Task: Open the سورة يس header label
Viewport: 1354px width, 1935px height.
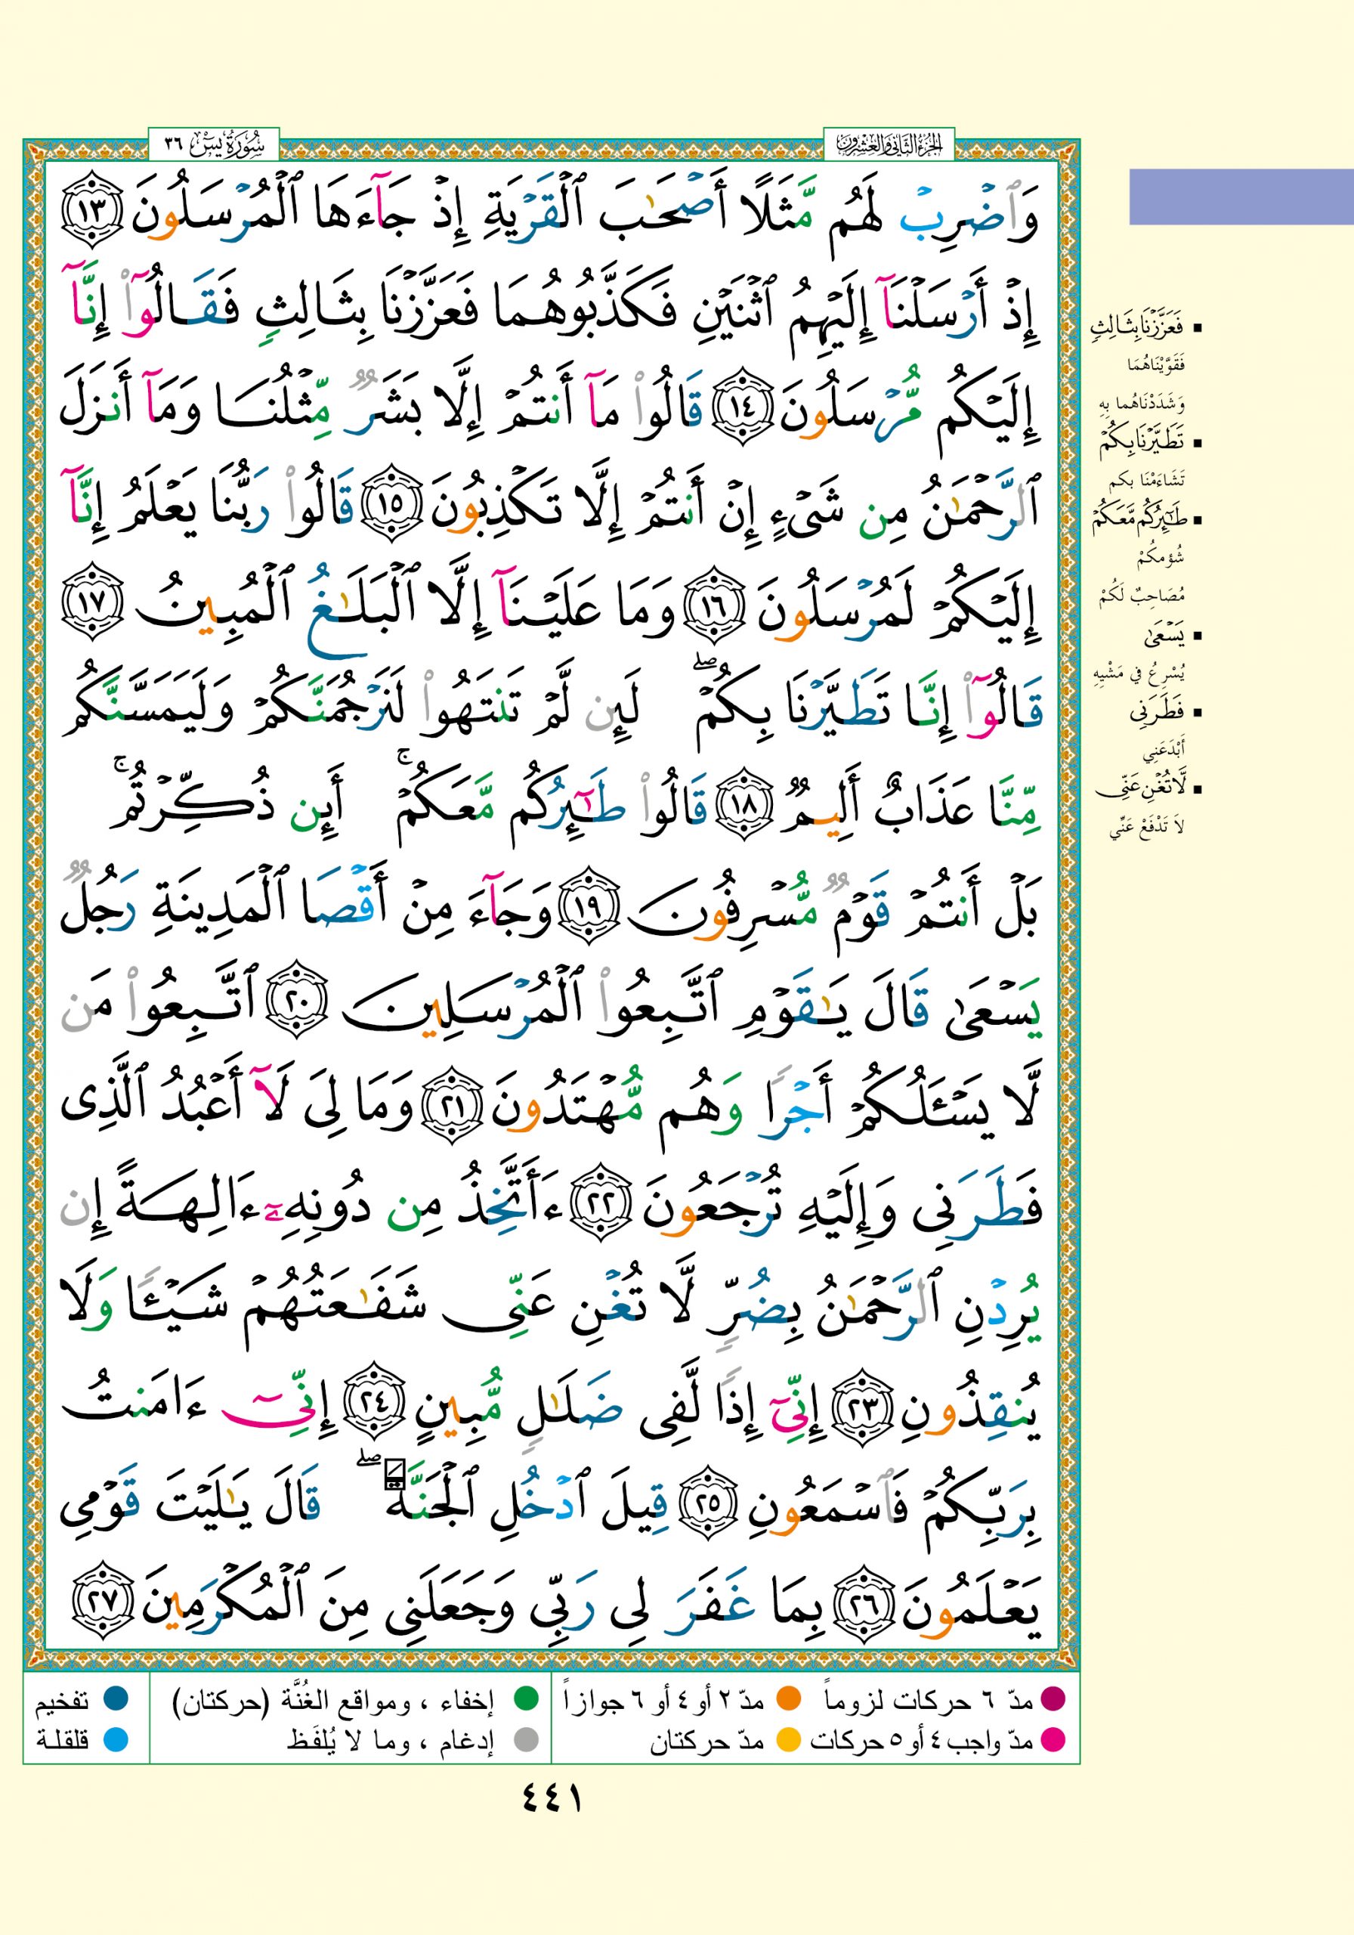Action: pos(213,145)
